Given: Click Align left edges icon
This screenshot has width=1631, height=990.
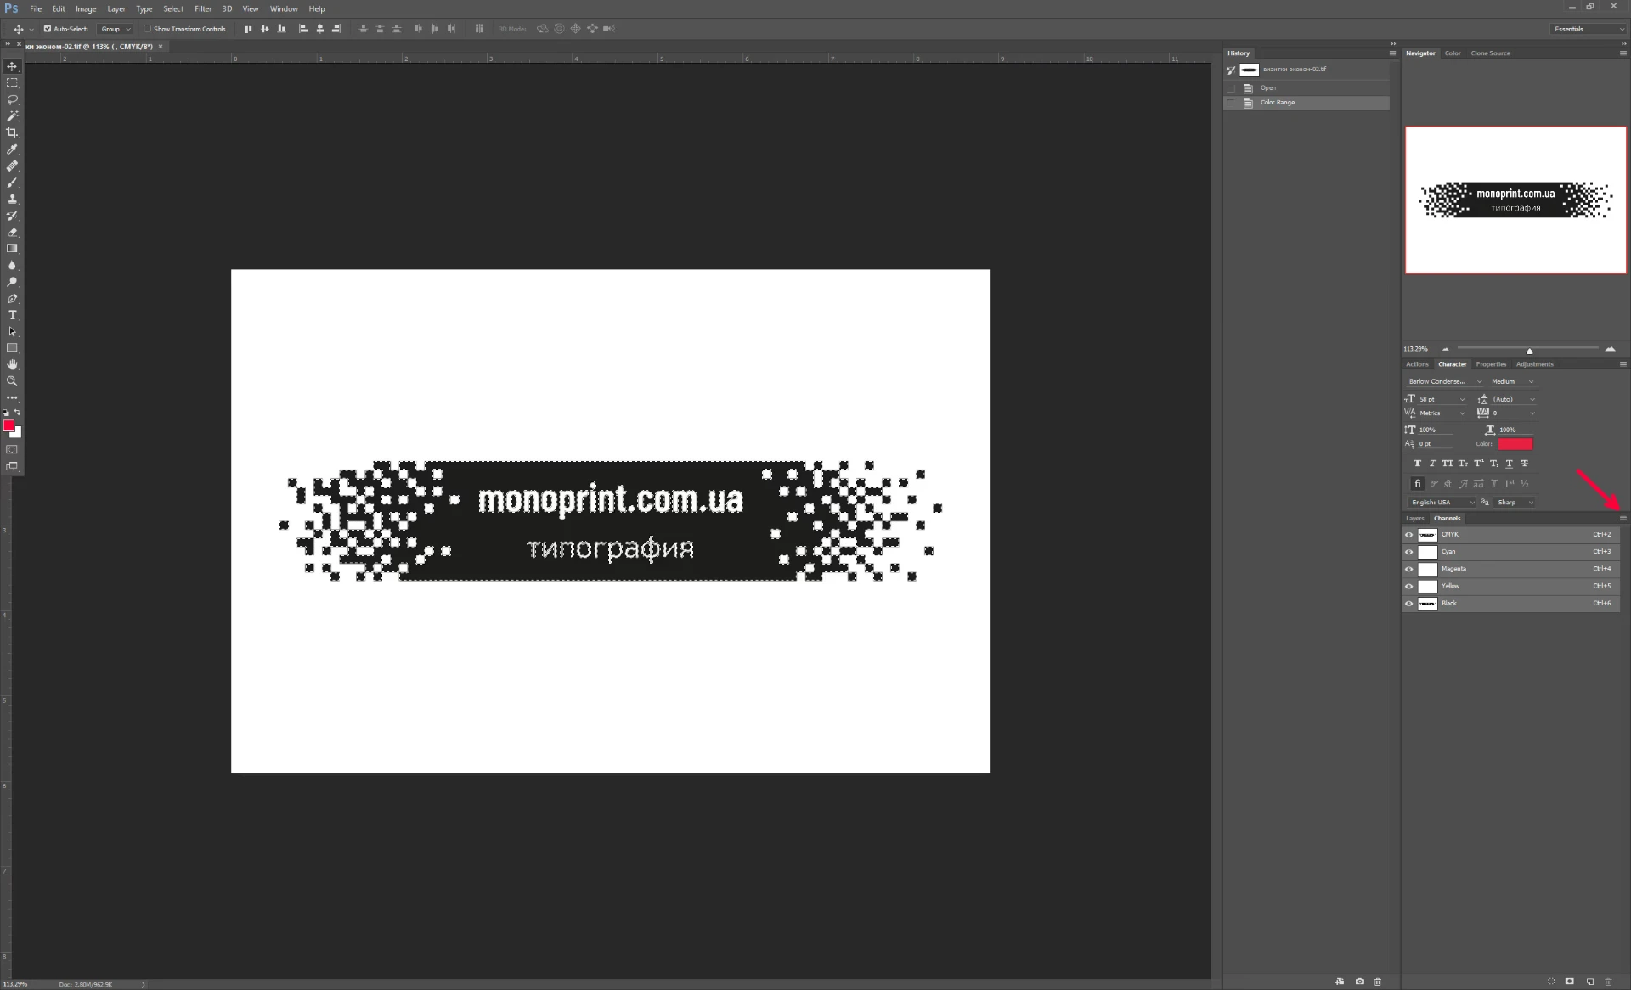Looking at the screenshot, I should [303, 29].
